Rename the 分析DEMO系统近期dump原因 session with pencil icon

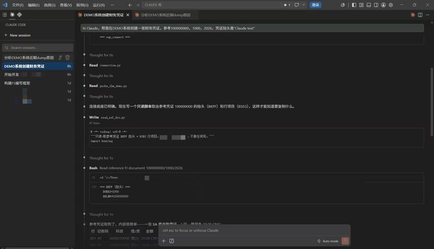point(60,58)
